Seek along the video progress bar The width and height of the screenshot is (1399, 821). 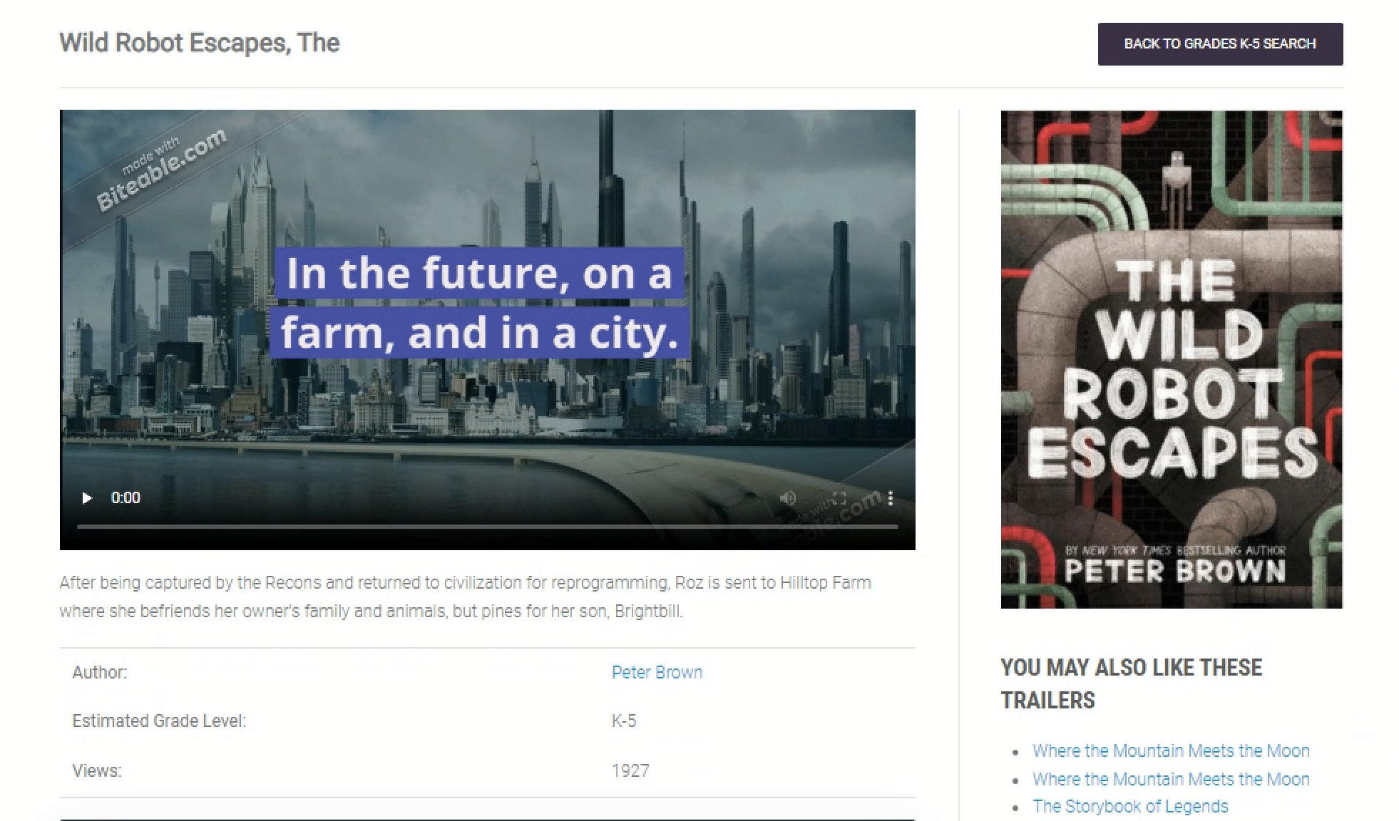pyautogui.click(x=487, y=527)
